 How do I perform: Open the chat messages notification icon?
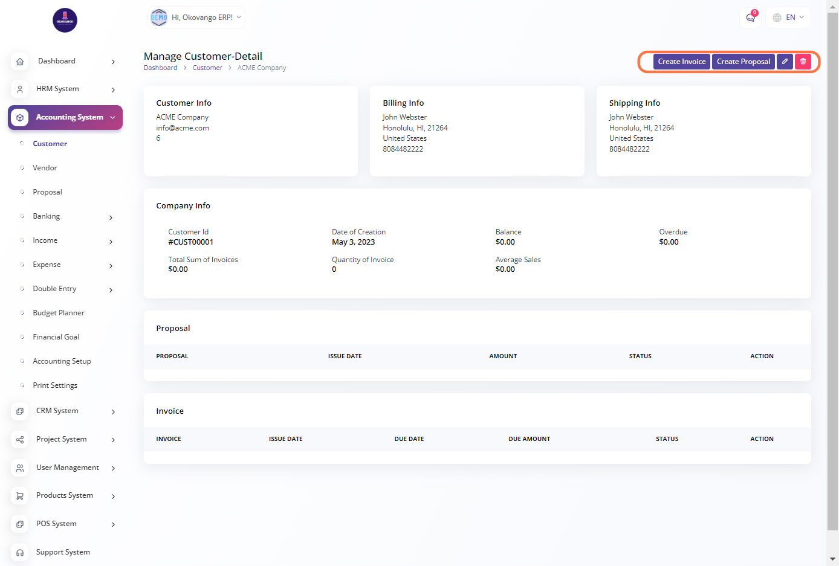(750, 18)
